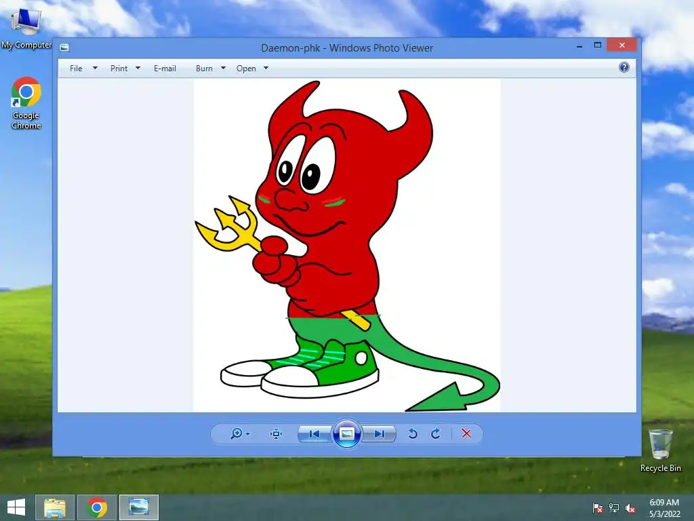Image resolution: width=694 pixels, height=521 pixels.
Task: Close the Windows Photo Viewer window
Action: pos(622,45)
